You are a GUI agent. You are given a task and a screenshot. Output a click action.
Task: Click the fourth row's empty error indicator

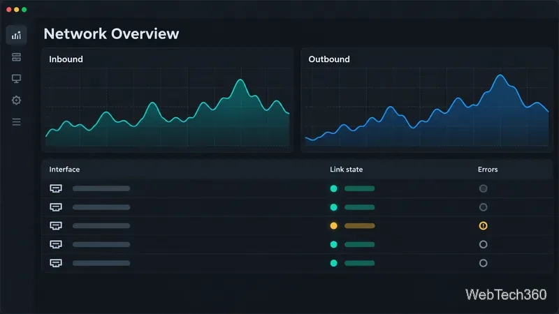point(483,244)
